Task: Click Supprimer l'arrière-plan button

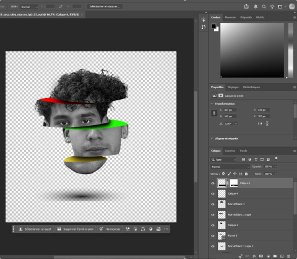Action: 75,229
